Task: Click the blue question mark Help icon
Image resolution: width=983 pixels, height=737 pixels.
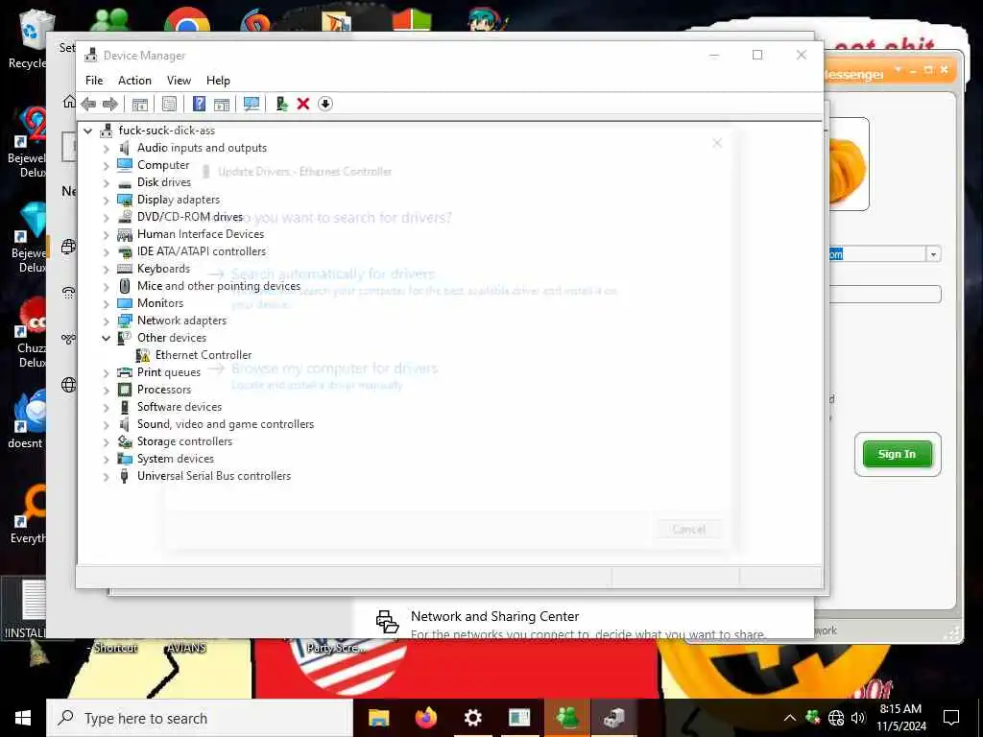Action: click(199, 104)
